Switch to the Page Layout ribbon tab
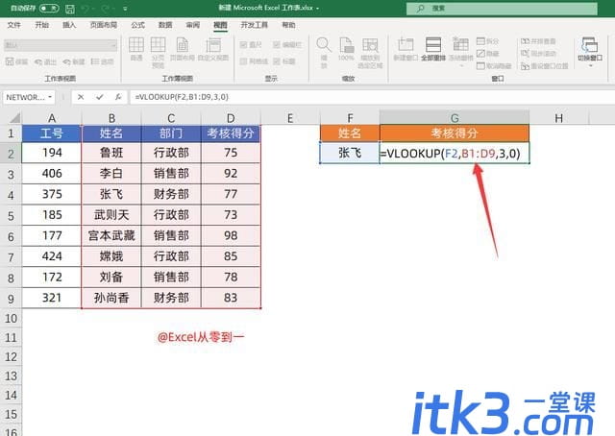 tap(104, 25)
